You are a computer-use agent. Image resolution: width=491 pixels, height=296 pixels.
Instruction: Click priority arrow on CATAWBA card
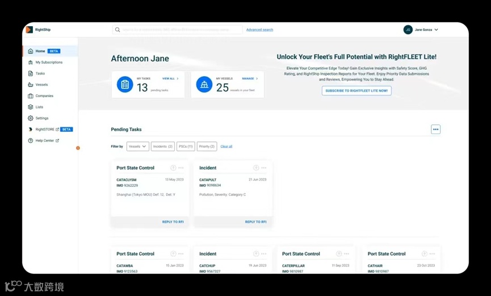click(173, 253)
